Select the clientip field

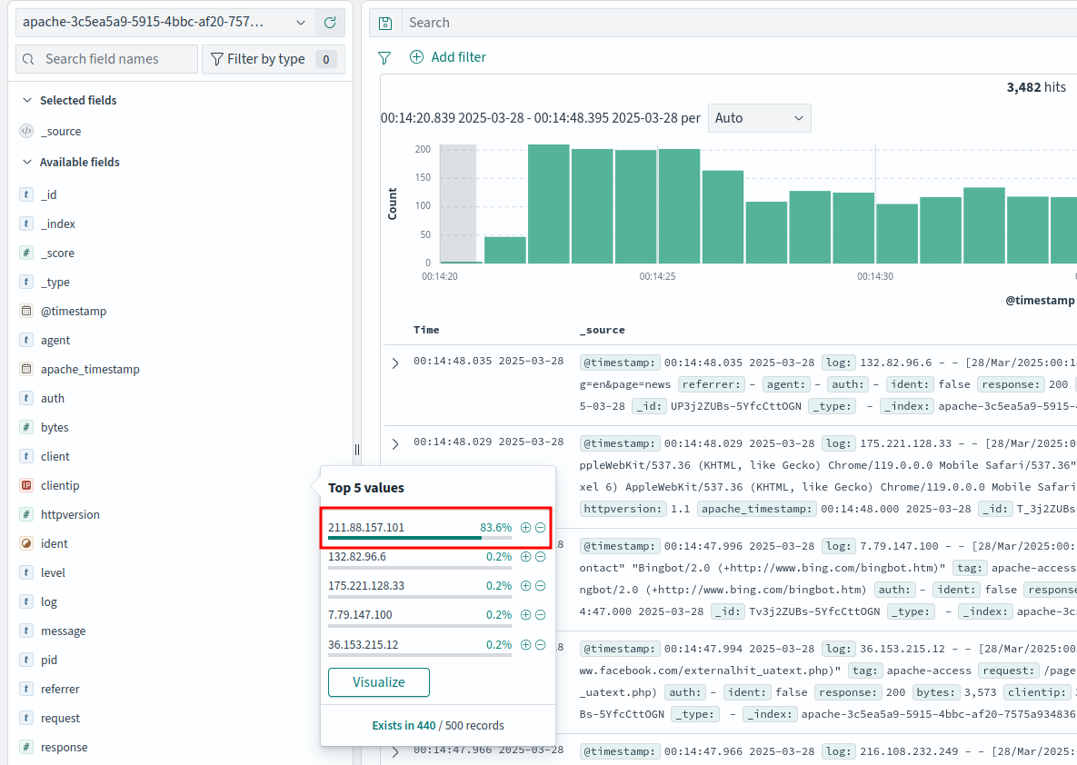point(60,486)
